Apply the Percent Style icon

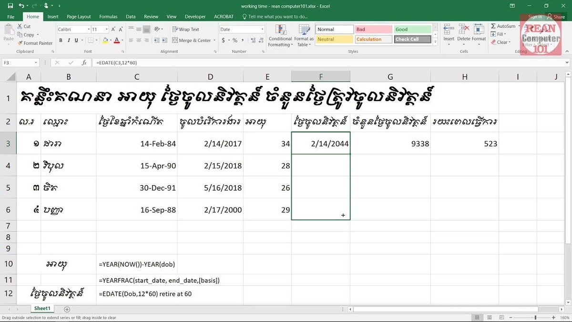coord(236,41)
